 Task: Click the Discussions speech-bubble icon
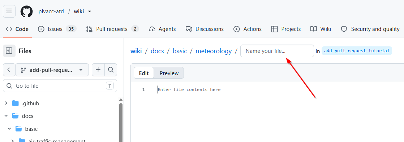[x=189, y=29]
